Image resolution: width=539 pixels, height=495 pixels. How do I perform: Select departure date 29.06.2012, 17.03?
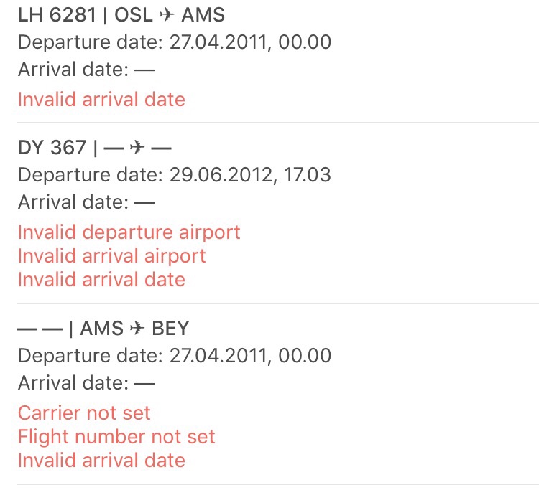pyautogui.click(x=250, y=175)
